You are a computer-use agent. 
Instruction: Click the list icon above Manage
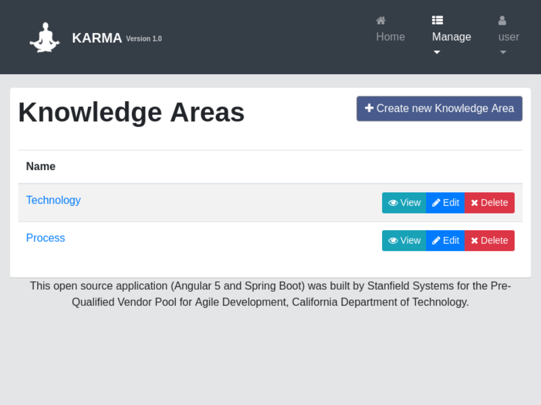437,20
